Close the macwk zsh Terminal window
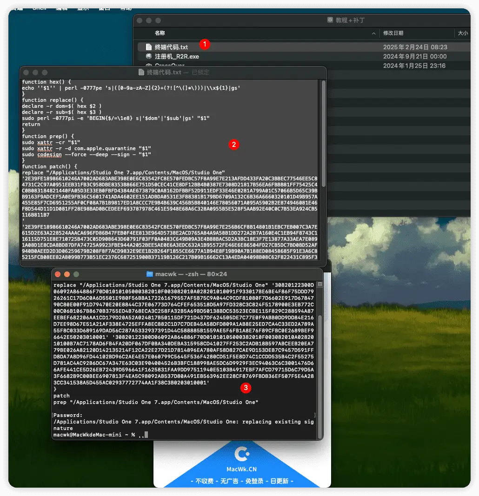This screenshot has height=496, width=479. tap(58, 274)
